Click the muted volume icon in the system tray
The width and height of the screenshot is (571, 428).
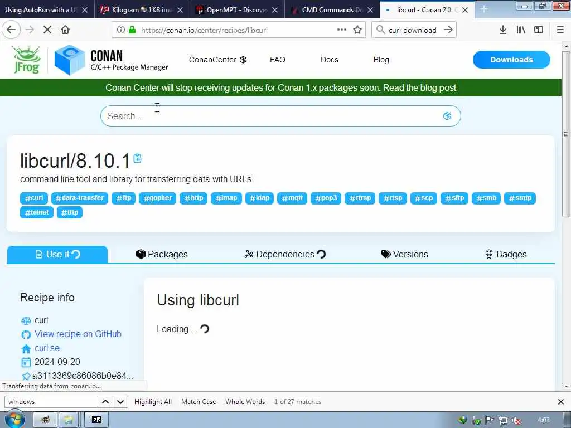(x=516, y=420)
